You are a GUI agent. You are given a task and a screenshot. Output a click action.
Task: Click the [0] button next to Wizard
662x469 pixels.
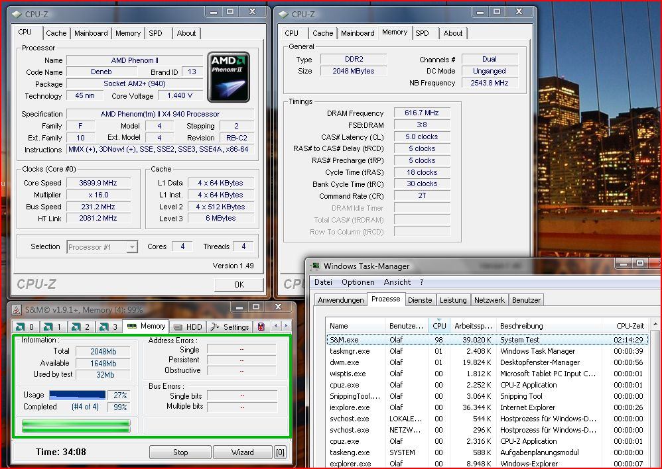[x=280, y=452]
